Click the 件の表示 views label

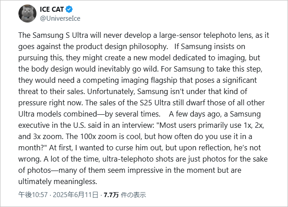tap(133, 195)
